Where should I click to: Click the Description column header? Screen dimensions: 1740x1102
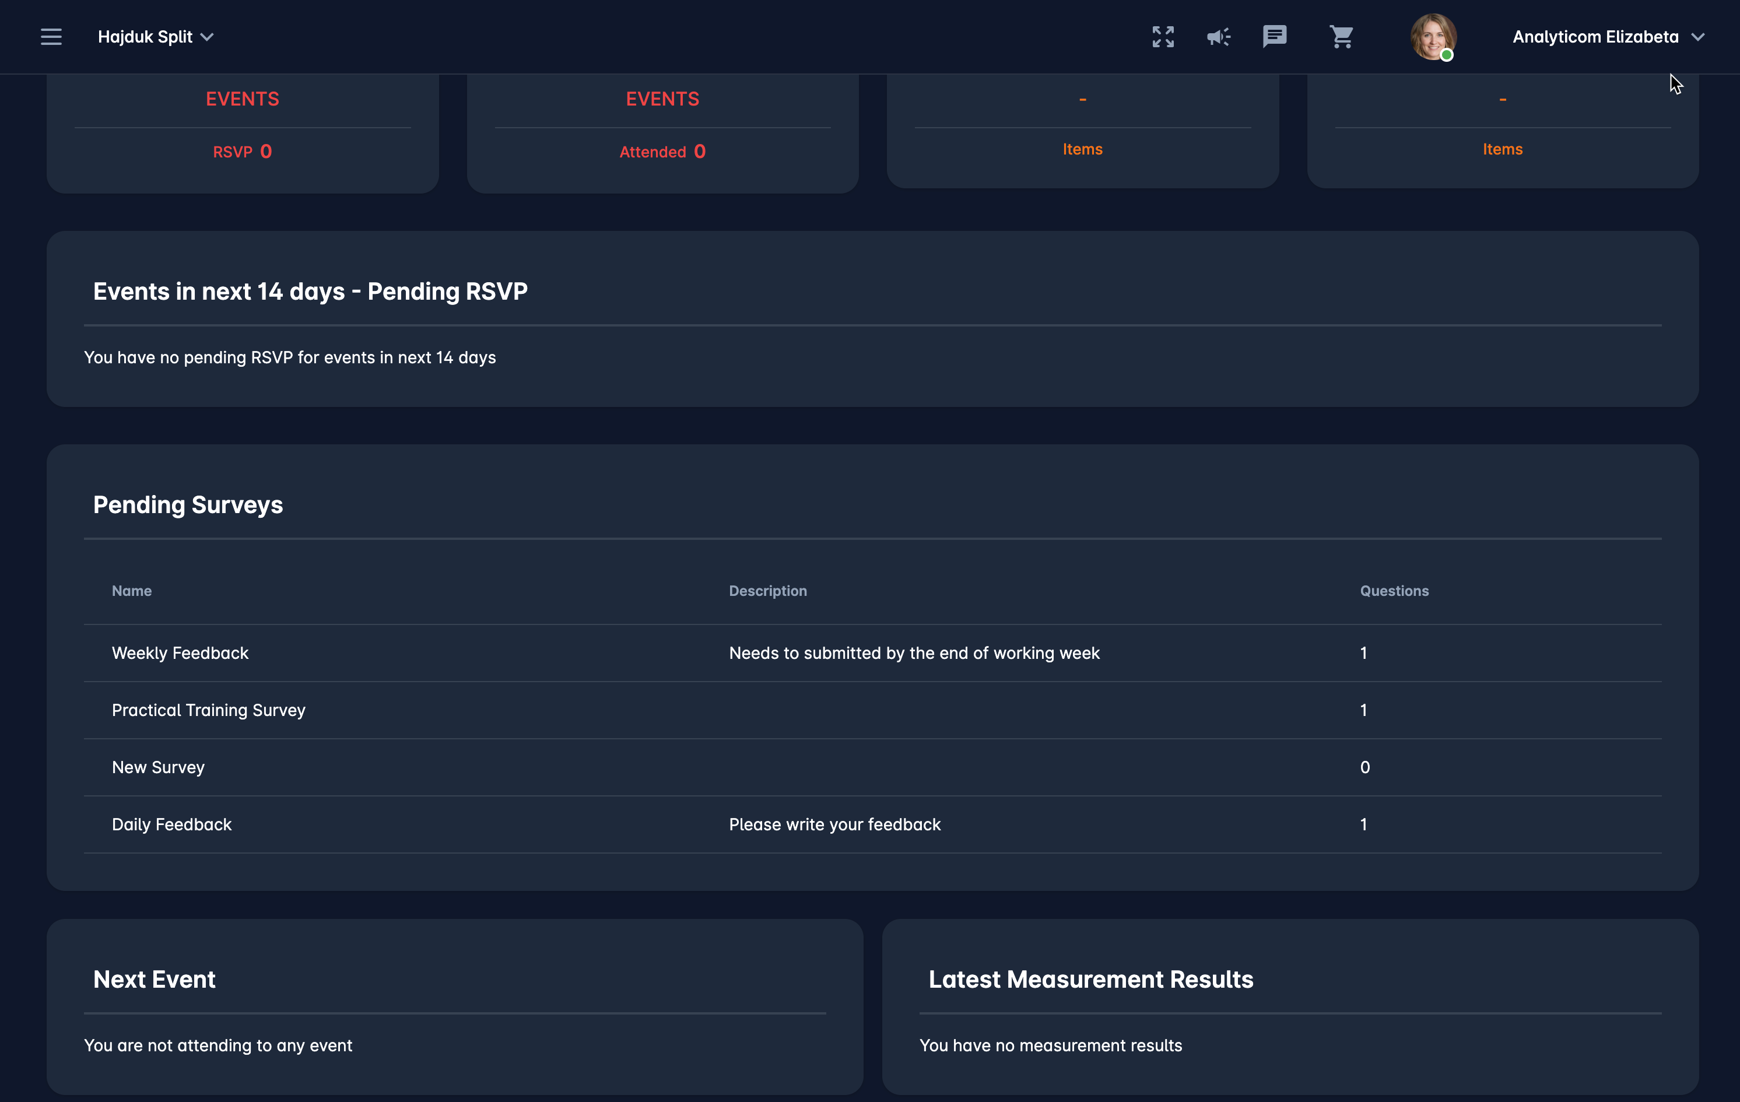pos(767,591)
